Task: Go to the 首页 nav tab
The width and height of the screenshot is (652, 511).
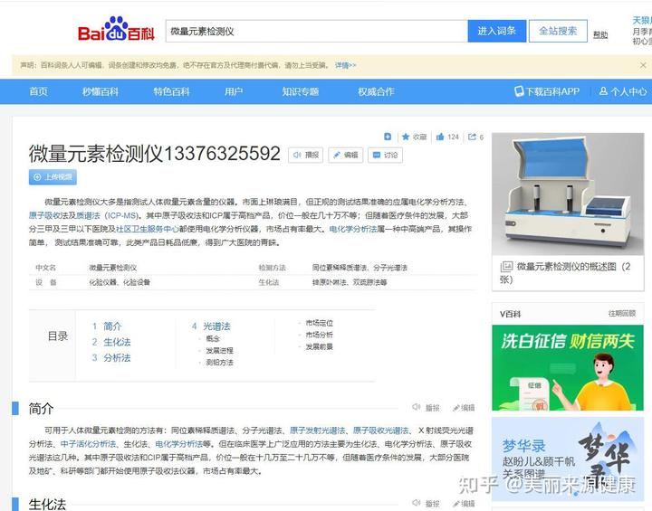Action: click(x=38, y=91)
